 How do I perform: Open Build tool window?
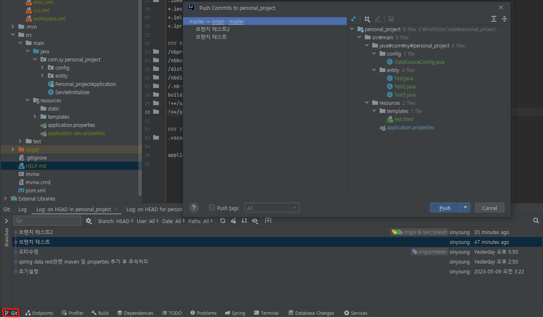pos(100,313)
